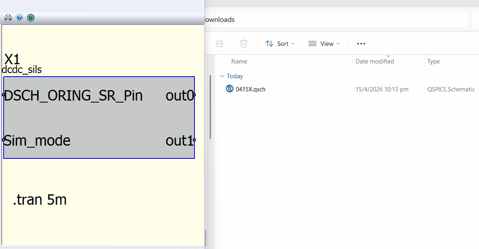Viewport: 479px width, 249px height.
Task: Open the See more ellipsis menu
Action: (361, 43)
